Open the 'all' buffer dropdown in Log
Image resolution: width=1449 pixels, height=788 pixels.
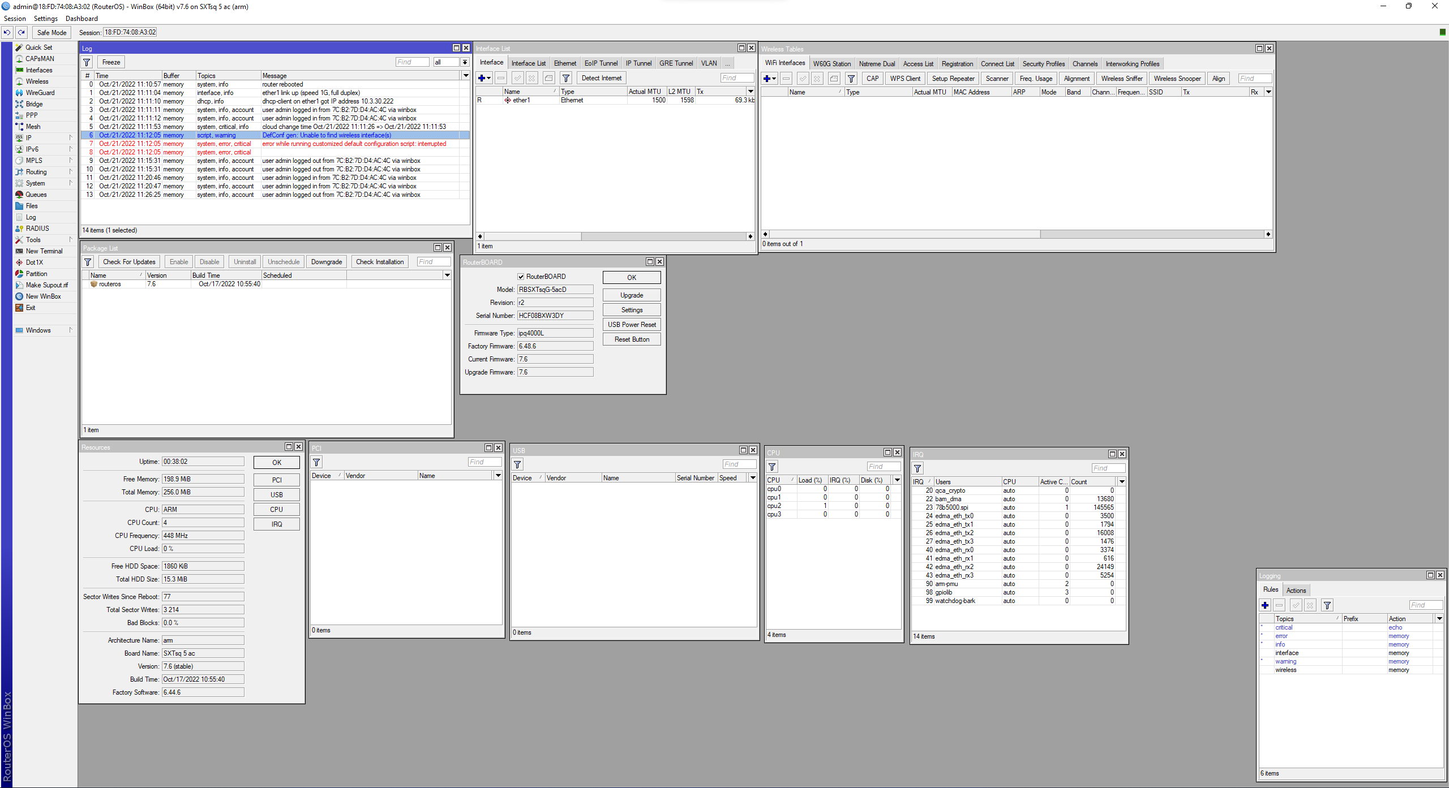(x=465, y=62)
